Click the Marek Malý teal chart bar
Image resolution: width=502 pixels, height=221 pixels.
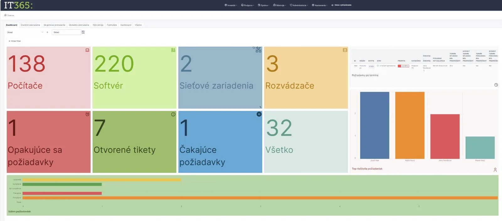click(480, 148)
